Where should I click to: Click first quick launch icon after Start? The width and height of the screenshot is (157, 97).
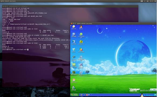click(81, 95)
